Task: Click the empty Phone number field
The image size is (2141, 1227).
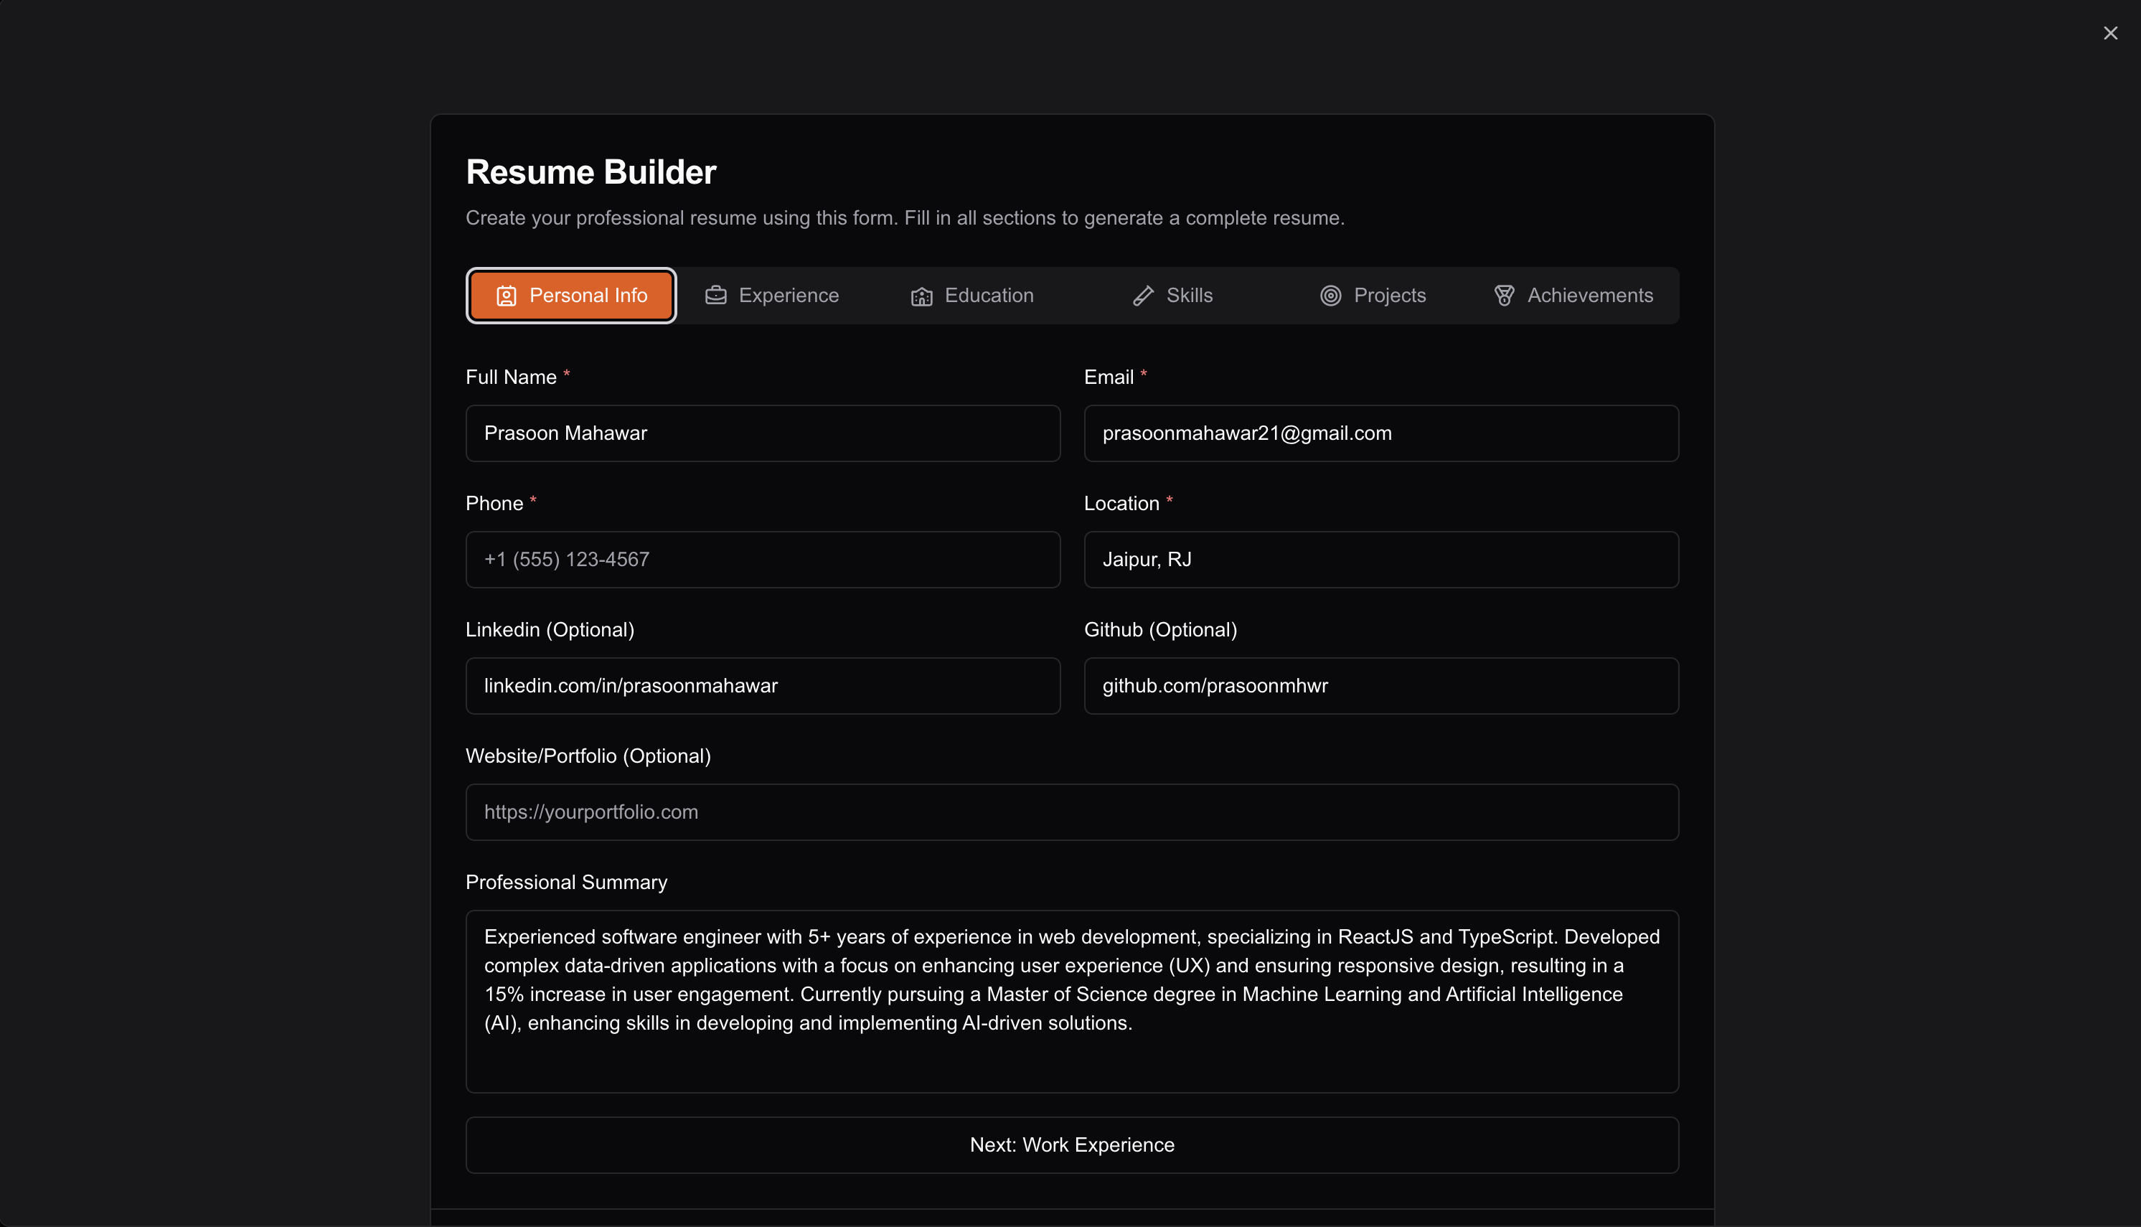Action: tap(763, 560)
